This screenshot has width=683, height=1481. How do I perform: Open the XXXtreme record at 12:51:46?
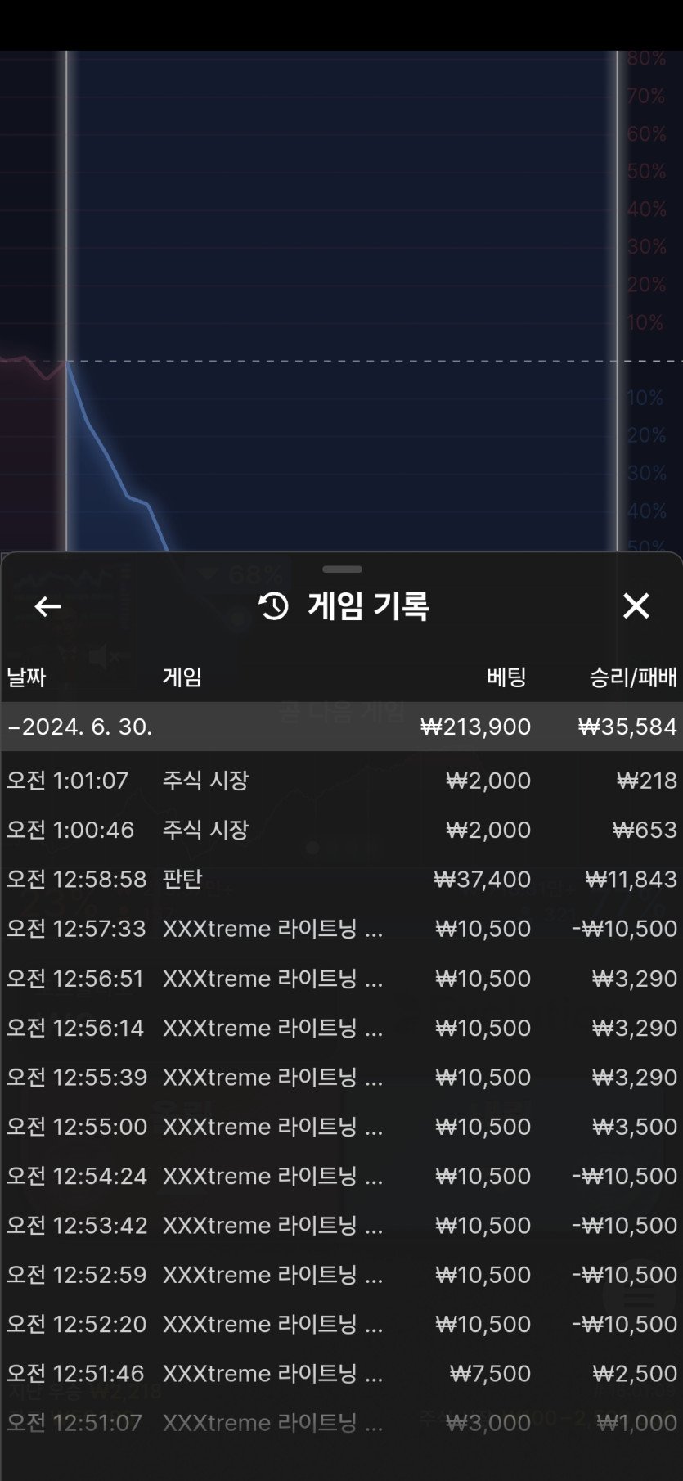[342, 1374]
